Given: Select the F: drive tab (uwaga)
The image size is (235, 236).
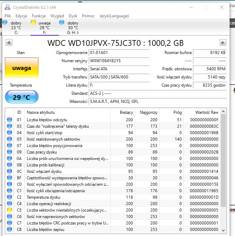Looking at the screenshot, I should [x=45, y=28].
